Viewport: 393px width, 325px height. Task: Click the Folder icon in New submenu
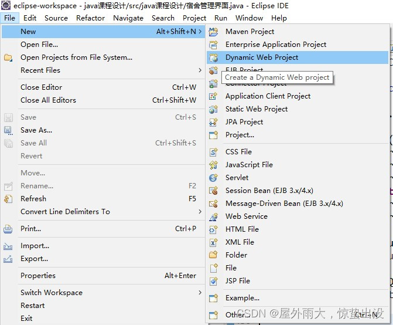[213, 255]
